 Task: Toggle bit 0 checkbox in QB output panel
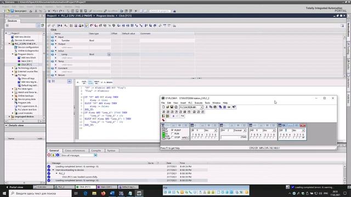click(x=303, y=137)
